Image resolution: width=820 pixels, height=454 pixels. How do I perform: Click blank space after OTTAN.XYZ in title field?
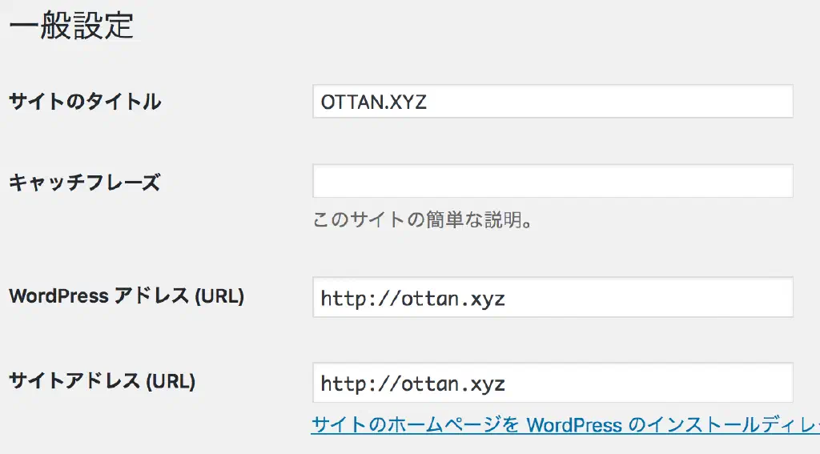pyautogui.click(x=641, y=102)
